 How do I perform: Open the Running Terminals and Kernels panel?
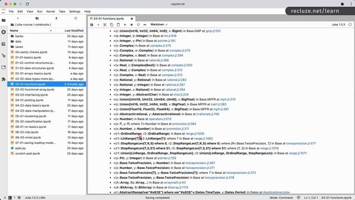4,32
